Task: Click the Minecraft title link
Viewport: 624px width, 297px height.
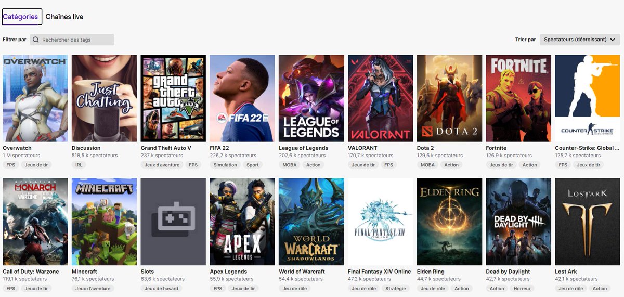Action: [84, 272]
